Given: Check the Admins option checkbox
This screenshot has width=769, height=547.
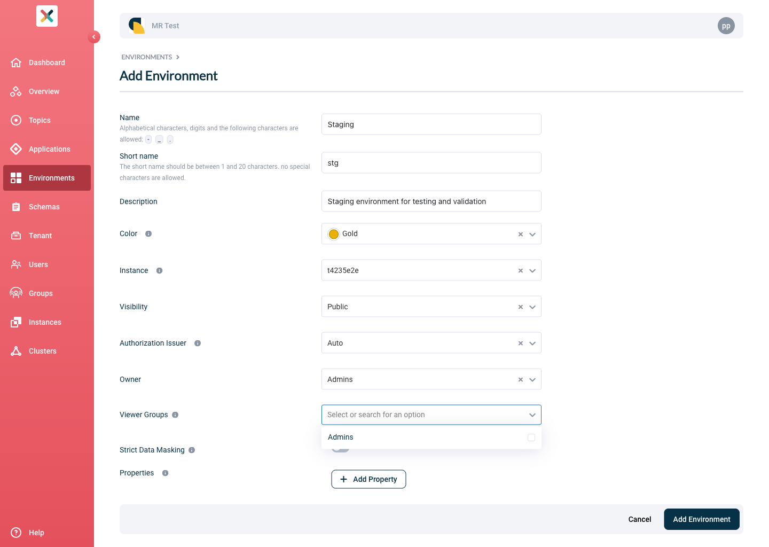Looking at the screenshot, I should (x=531, y=437).
